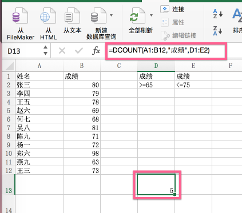Viewport: 242px width, 213px height.
Task: Click cell A4 containing 王五
Action: coord(39,102)
